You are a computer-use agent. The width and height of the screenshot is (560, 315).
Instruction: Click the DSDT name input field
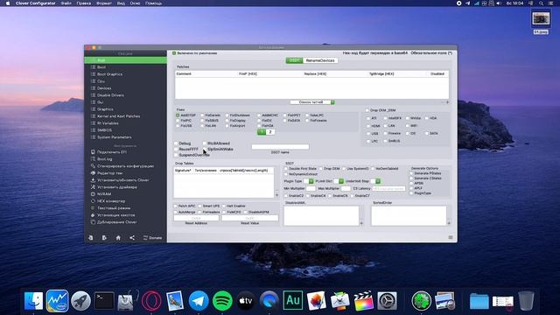click(x=280, y=147)
